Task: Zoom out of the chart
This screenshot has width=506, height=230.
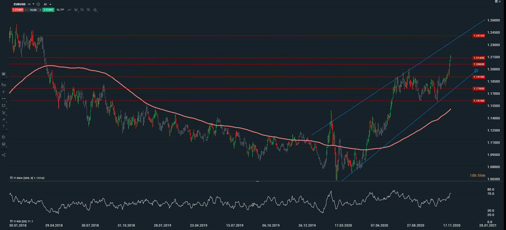Action: [82, 10]
